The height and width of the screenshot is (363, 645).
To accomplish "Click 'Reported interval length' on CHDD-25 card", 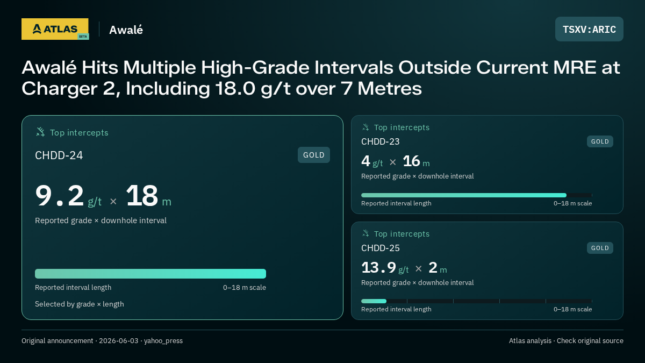I will [396, 309].
